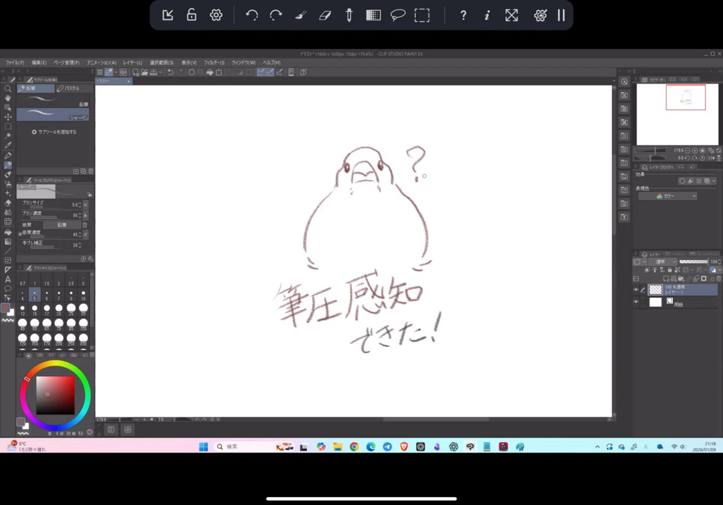Click the color square picker area
Viewport: 723px width, 505px height.
tap(55, 395)
